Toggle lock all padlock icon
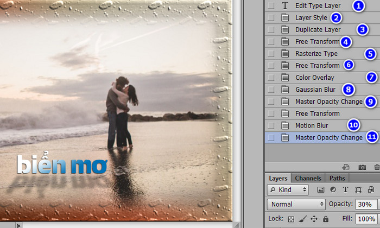380x228 pixels. (x=326, y=219)
